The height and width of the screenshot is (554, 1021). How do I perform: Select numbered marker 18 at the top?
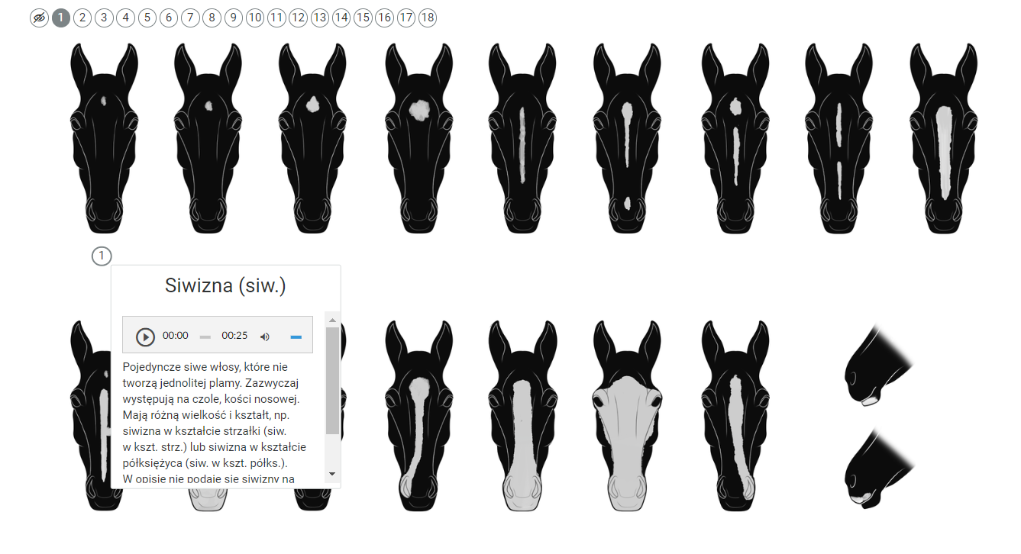(x=428, y=18)
